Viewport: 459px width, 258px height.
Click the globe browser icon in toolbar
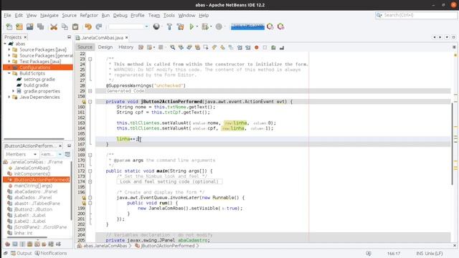click(156, 27)
